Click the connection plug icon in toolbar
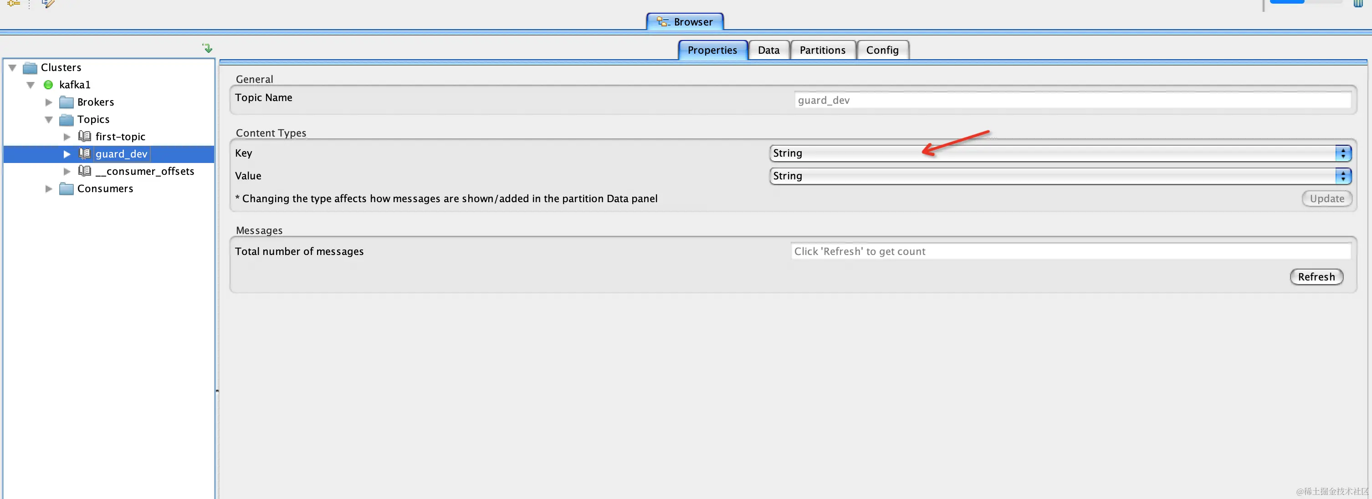The height and width of the screenshot is (499, 1372). [x=13, y=3]
